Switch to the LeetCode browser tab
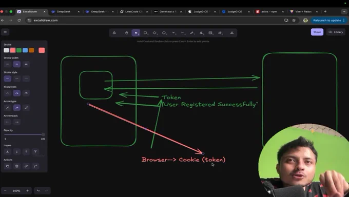The height and width of the screenshot is (197, 349). 133,12
